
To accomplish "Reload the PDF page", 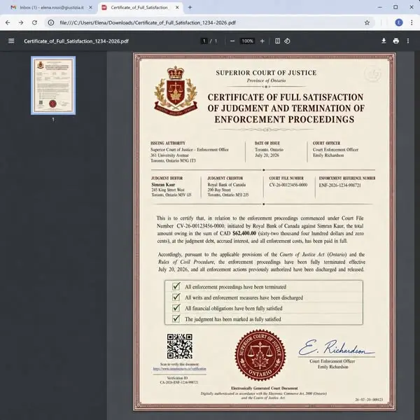I will pos(34,23).
